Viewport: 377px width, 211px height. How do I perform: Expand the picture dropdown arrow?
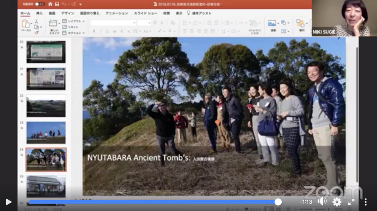point(278,23)
